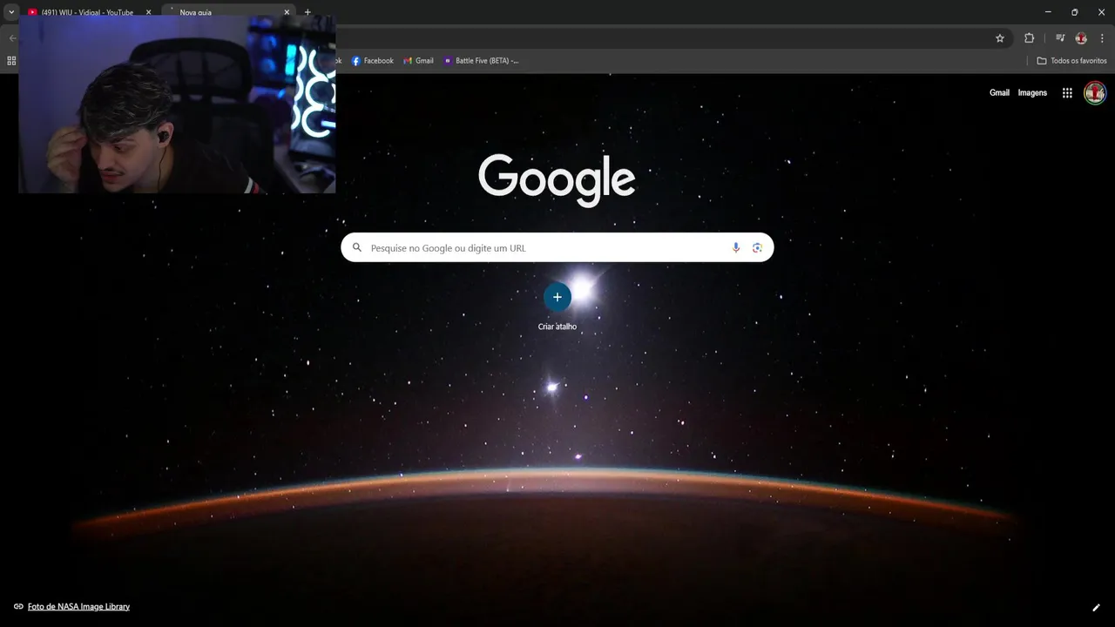Open the Battle Five (BETA) bookmark
This screenshot has width=1115, height=627.
tap(481, 61)
